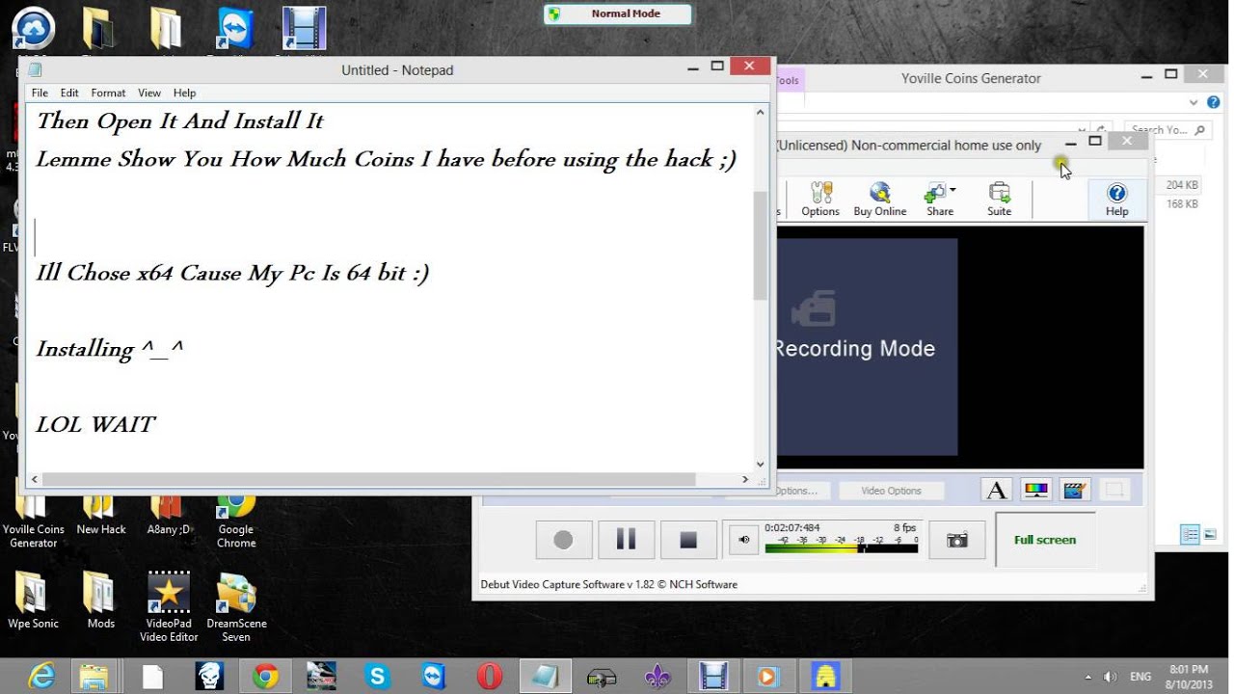1234x694 pixels.
Task: Click the Full screen button in Debut
Action: pyautogui.click(x=1044, y=540)
